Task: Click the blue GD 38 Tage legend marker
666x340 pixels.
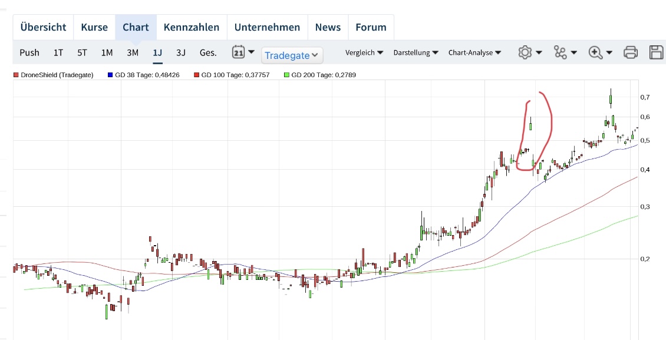Action: [x=110, y=75]
